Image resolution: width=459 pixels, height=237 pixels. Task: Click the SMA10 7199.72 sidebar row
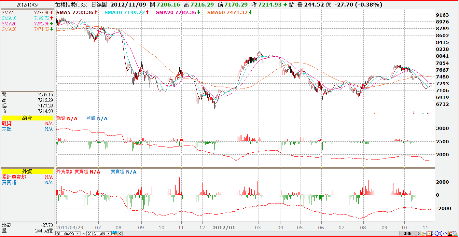click(27, 18)
